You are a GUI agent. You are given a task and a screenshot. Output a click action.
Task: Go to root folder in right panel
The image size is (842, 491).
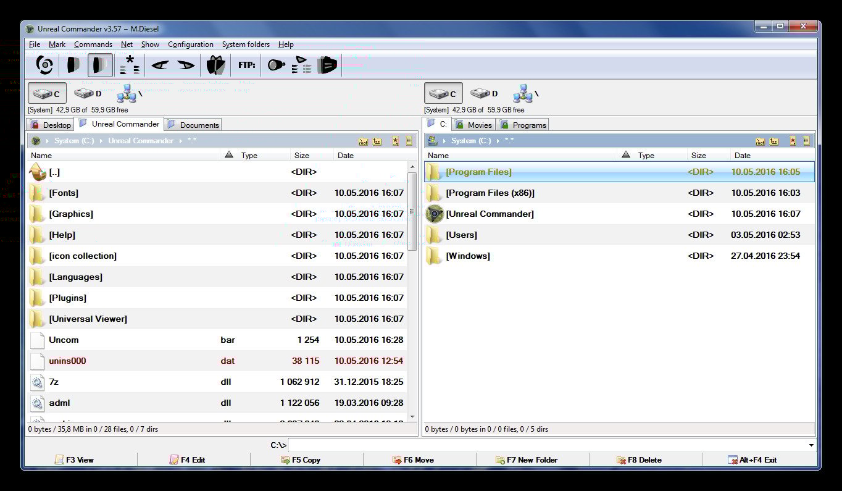[761, 141]
